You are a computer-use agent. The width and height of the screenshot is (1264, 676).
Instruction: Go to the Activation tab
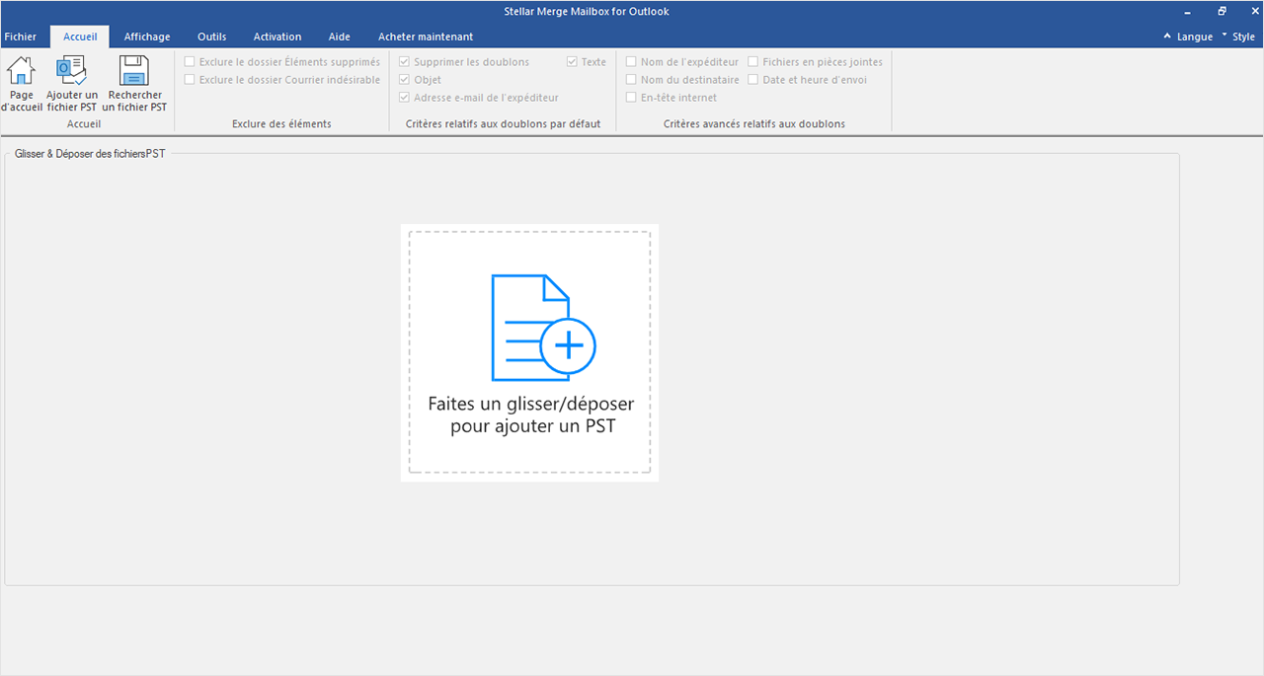pyautogui.click(x=277, y=37)
